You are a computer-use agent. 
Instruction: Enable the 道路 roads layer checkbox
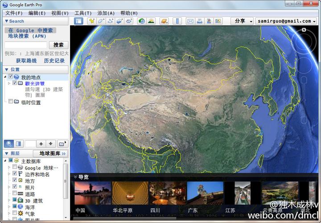pos(15,193)
